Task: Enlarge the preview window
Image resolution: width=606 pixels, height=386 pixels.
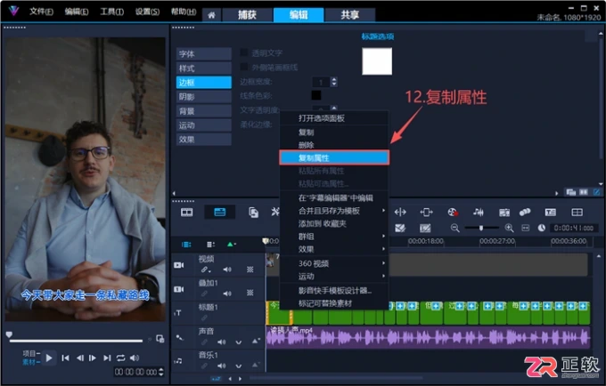Action: click(x=160, y=339)
